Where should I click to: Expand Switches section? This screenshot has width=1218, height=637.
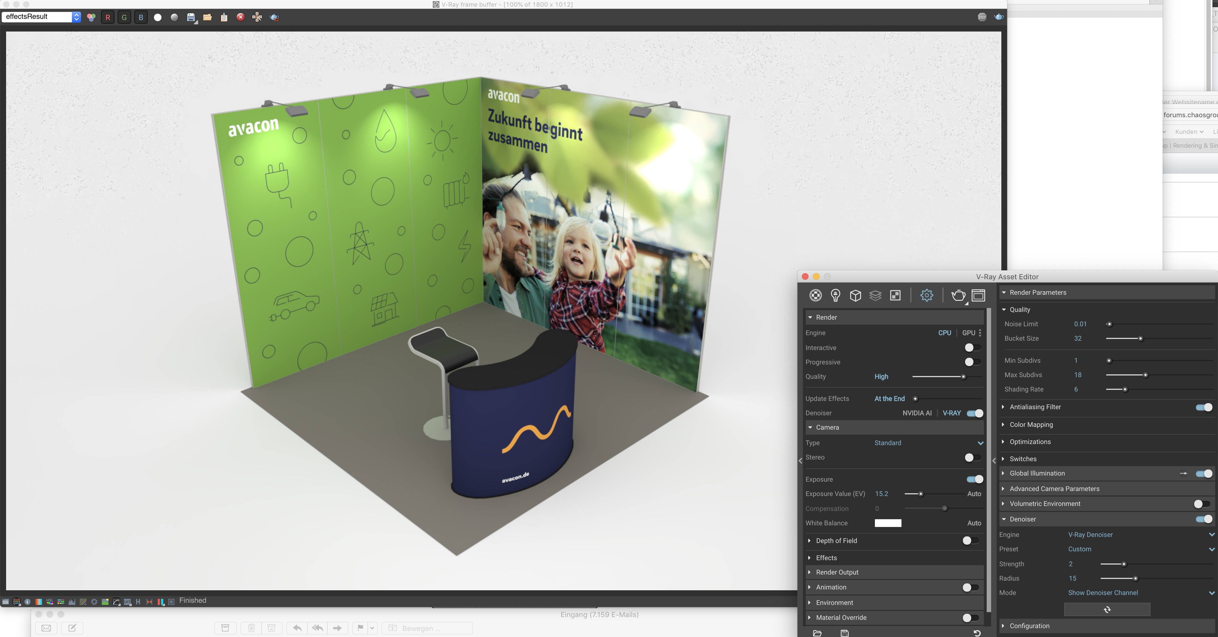pos(1107,459)
